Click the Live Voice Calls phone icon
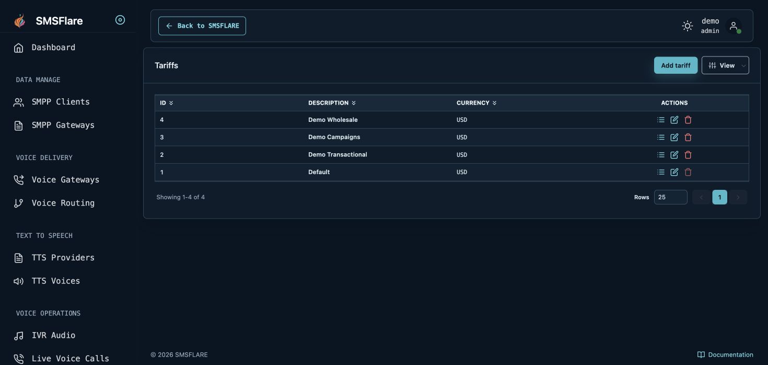The height and width of the screenshot is (365, 768). click(19, 359)
